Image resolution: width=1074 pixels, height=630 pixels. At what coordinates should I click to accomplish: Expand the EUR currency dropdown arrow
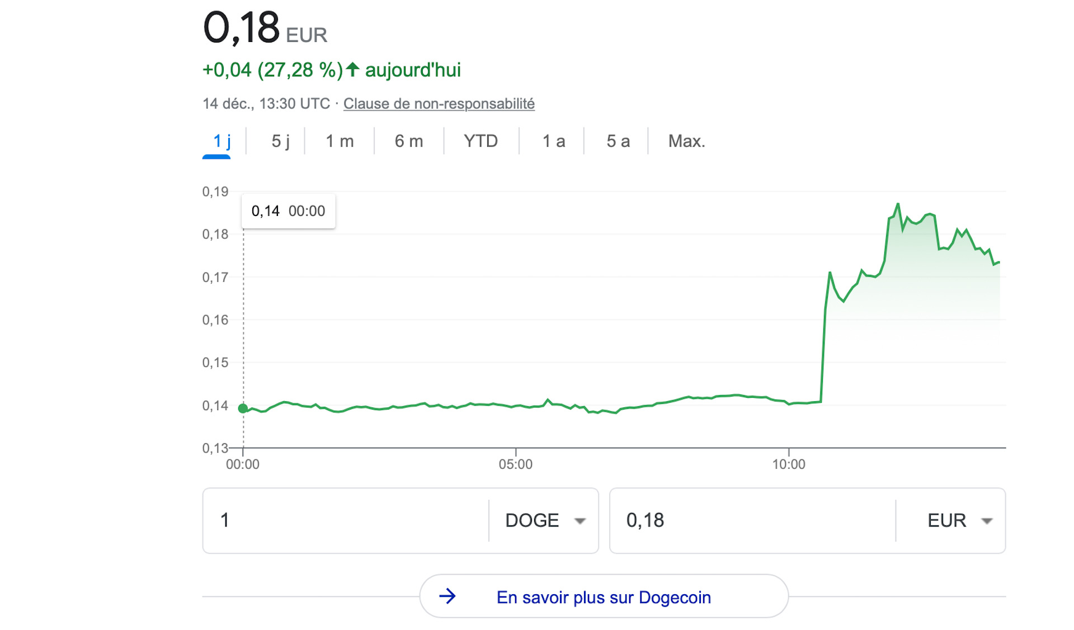pyautogui.click(x=987, y=521)
